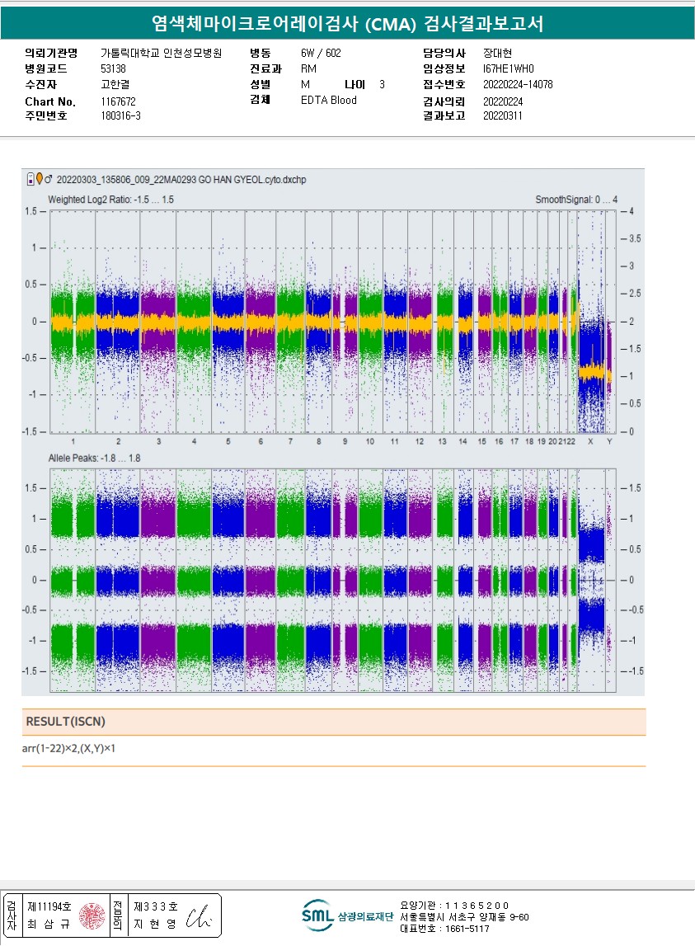
Task: Click the Weighted Log2 Ratio label
Action: pos(110,200)
